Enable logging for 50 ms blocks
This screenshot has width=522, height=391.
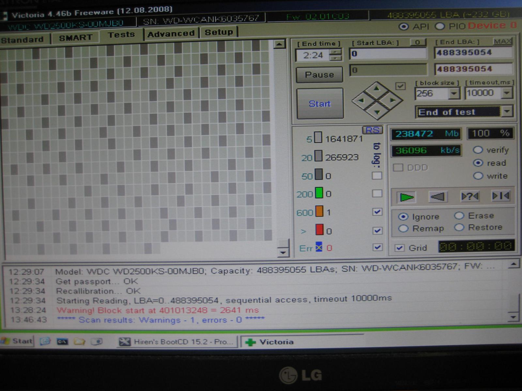pyautogui.click(x=377, y=176)
